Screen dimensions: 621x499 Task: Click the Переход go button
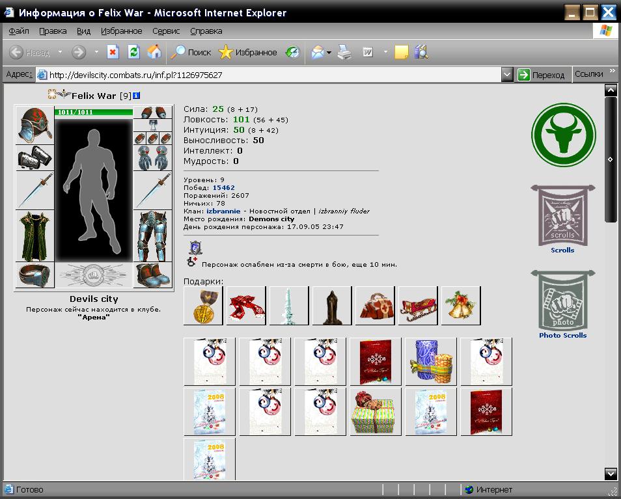542,75
